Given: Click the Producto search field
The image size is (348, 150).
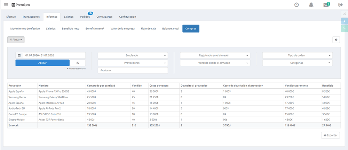Looking at the screenshot, I should (133, 70).
